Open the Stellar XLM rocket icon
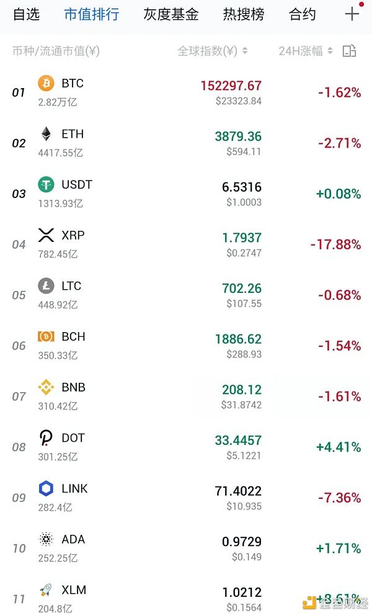 tap(46, 589)
